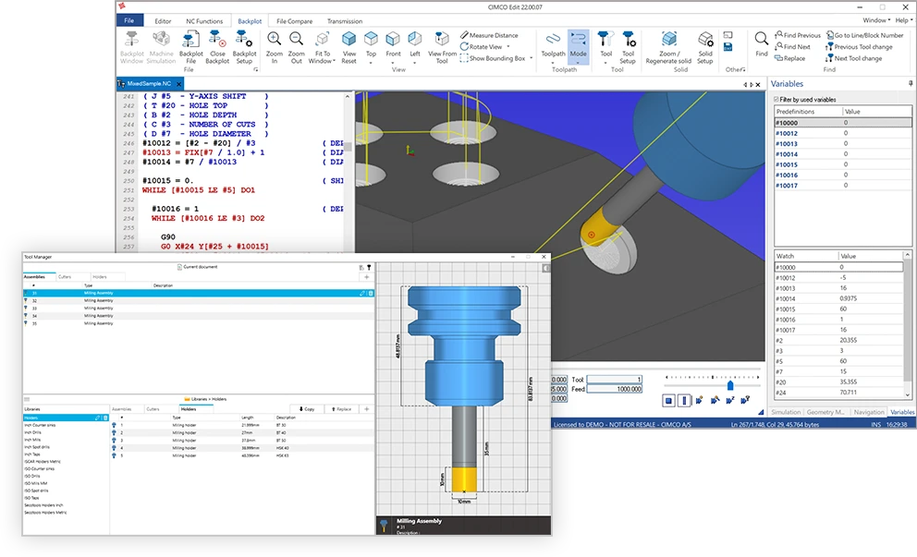The image size is (917, 557).
Task: Switch to Cutters tab in Tool Manager assemblies
Action: [x=65, y=277]
